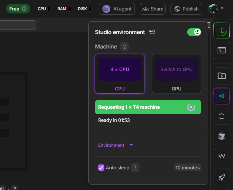This screenshot has width=233, height=190.
Task: Select the VS Code icon in sidebar
Action: (222, 96)
